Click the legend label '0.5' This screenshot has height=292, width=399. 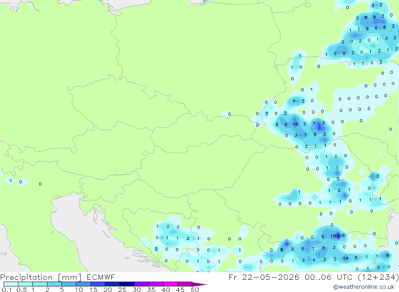pos(22,290)
